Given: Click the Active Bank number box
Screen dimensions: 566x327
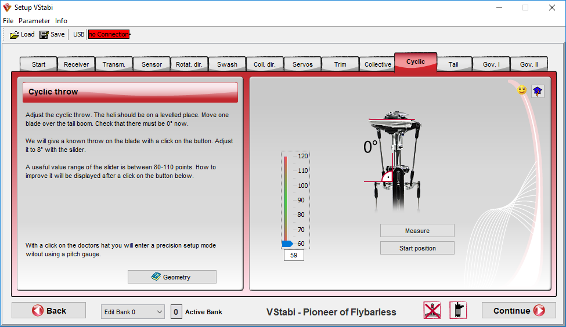Looking at the screenshot, I should 176,312.
